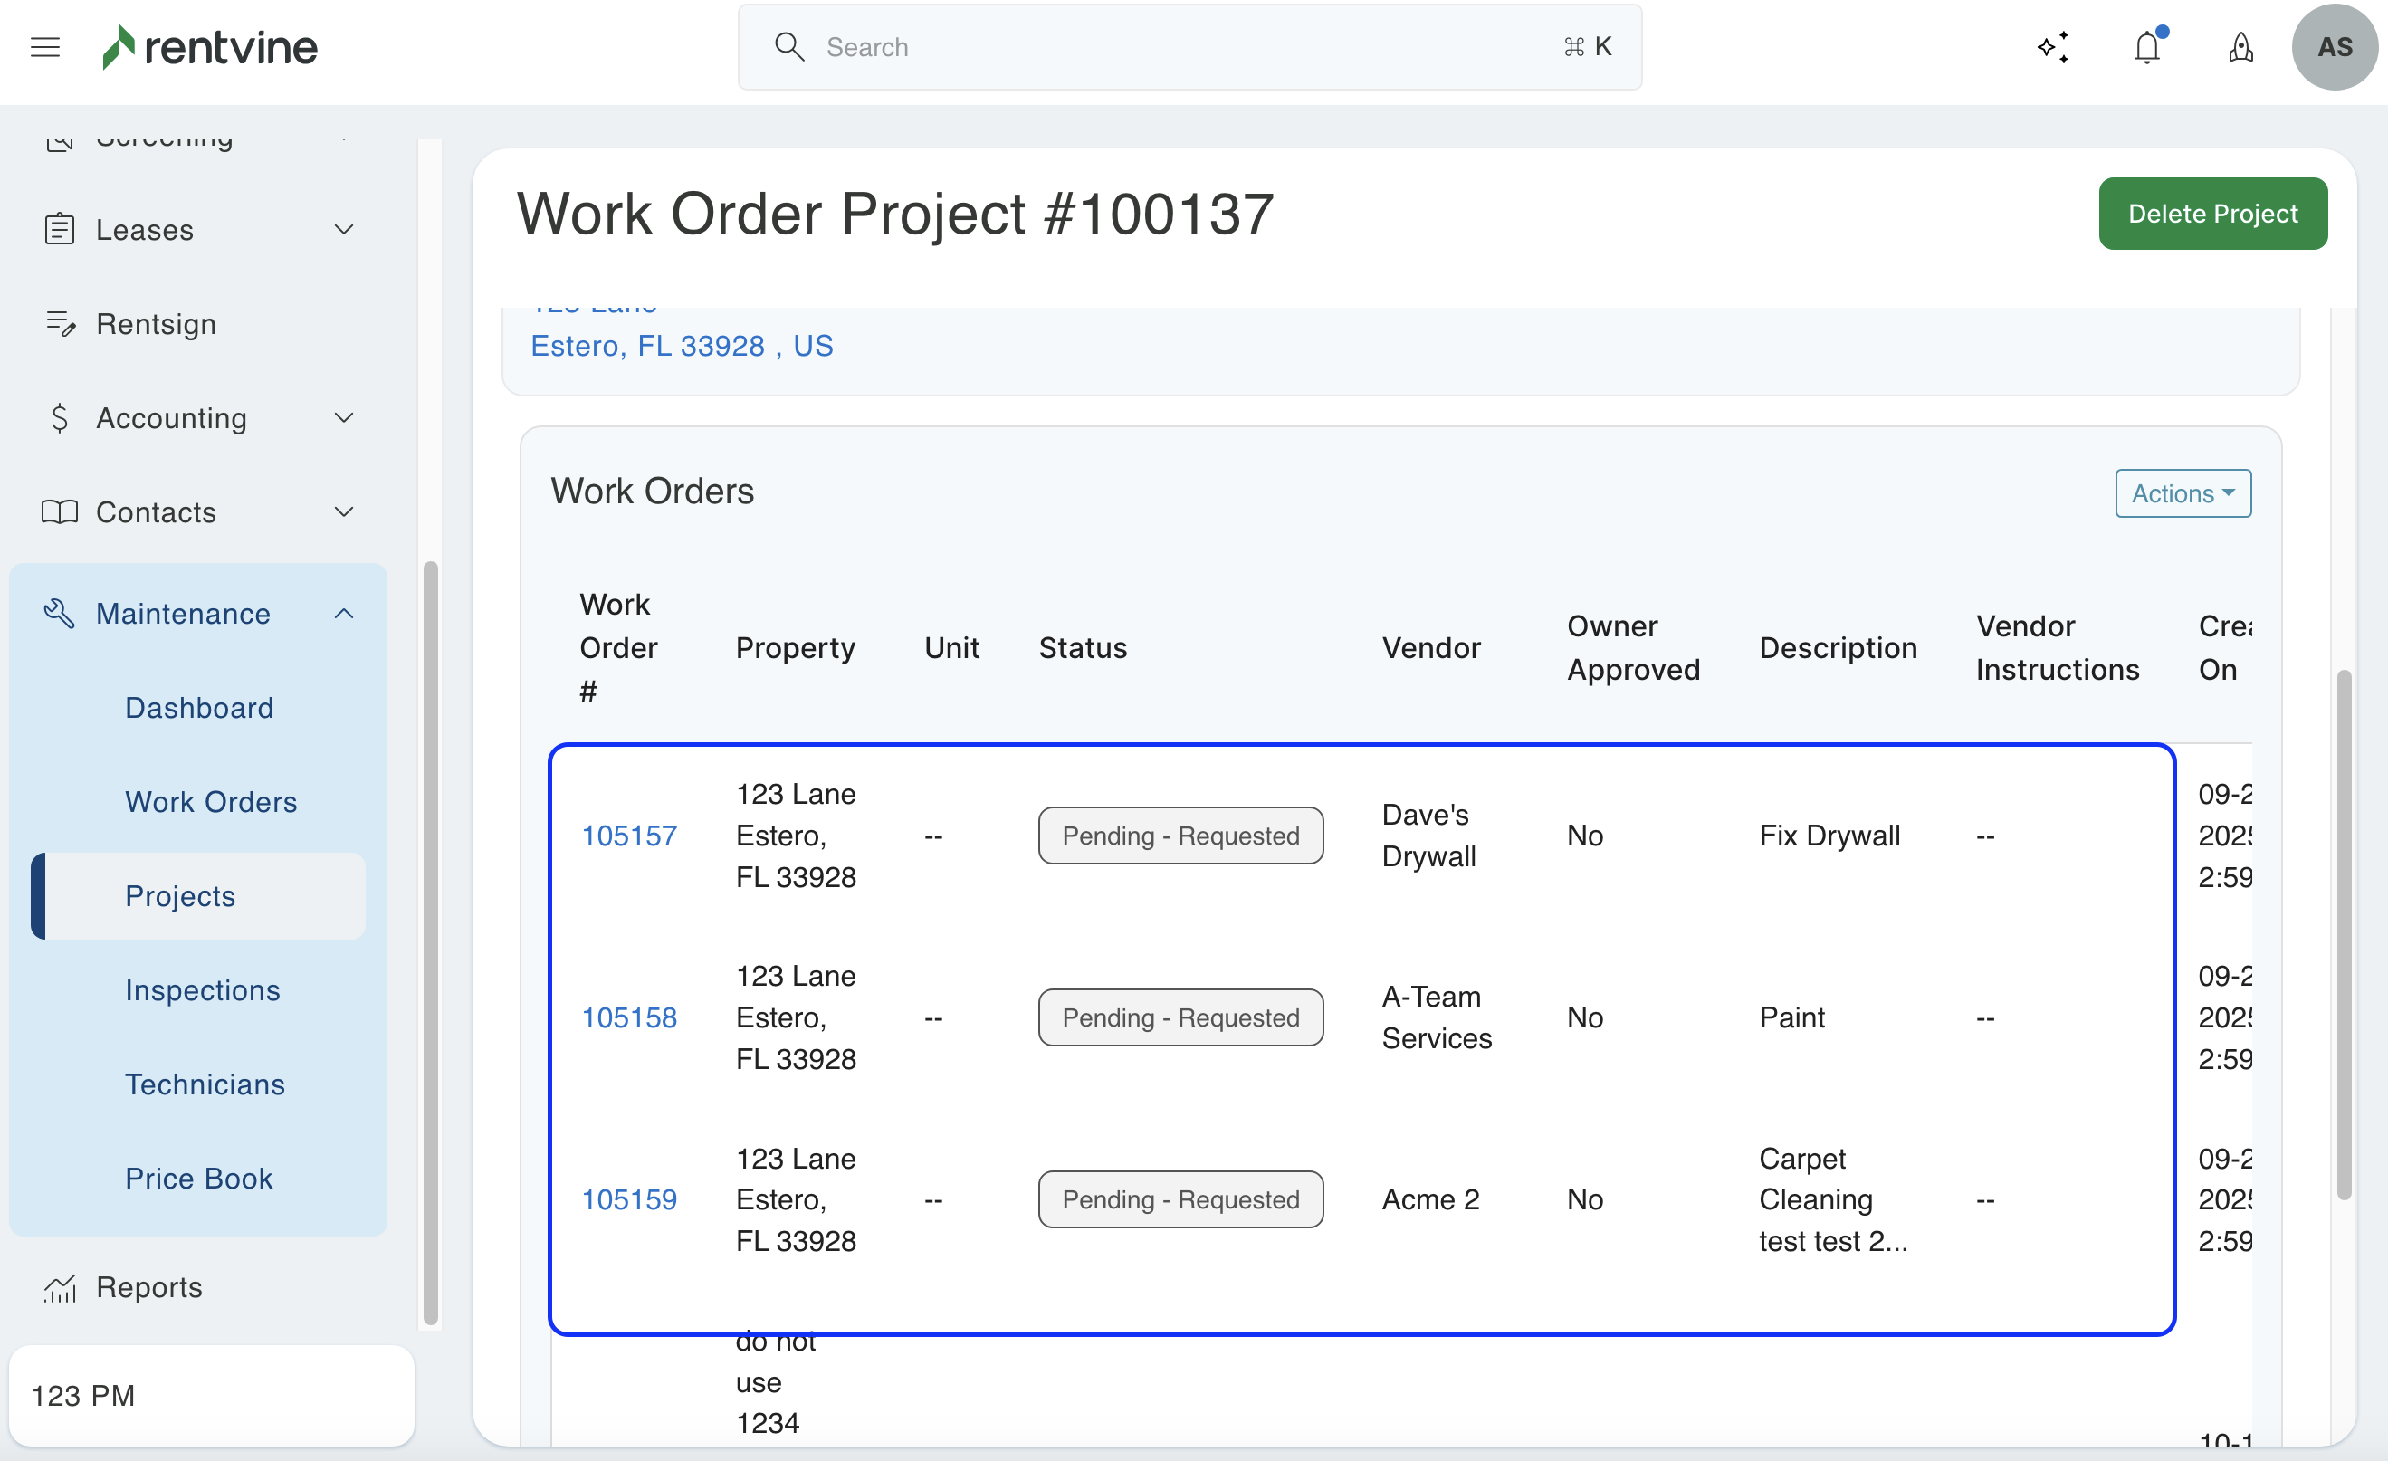The image size is (2388, 1461).
Task: Select Technicians in the sidebar
Action: click(x=205, y=1084)
